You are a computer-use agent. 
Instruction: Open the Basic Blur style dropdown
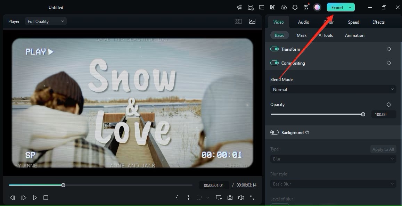click(x=333, y=184)
